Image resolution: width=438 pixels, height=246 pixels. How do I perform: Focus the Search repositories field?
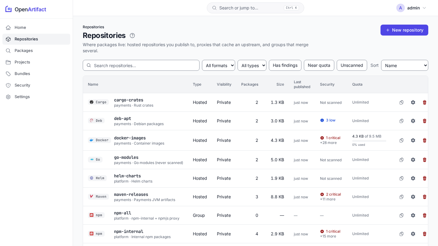(141, 65)
